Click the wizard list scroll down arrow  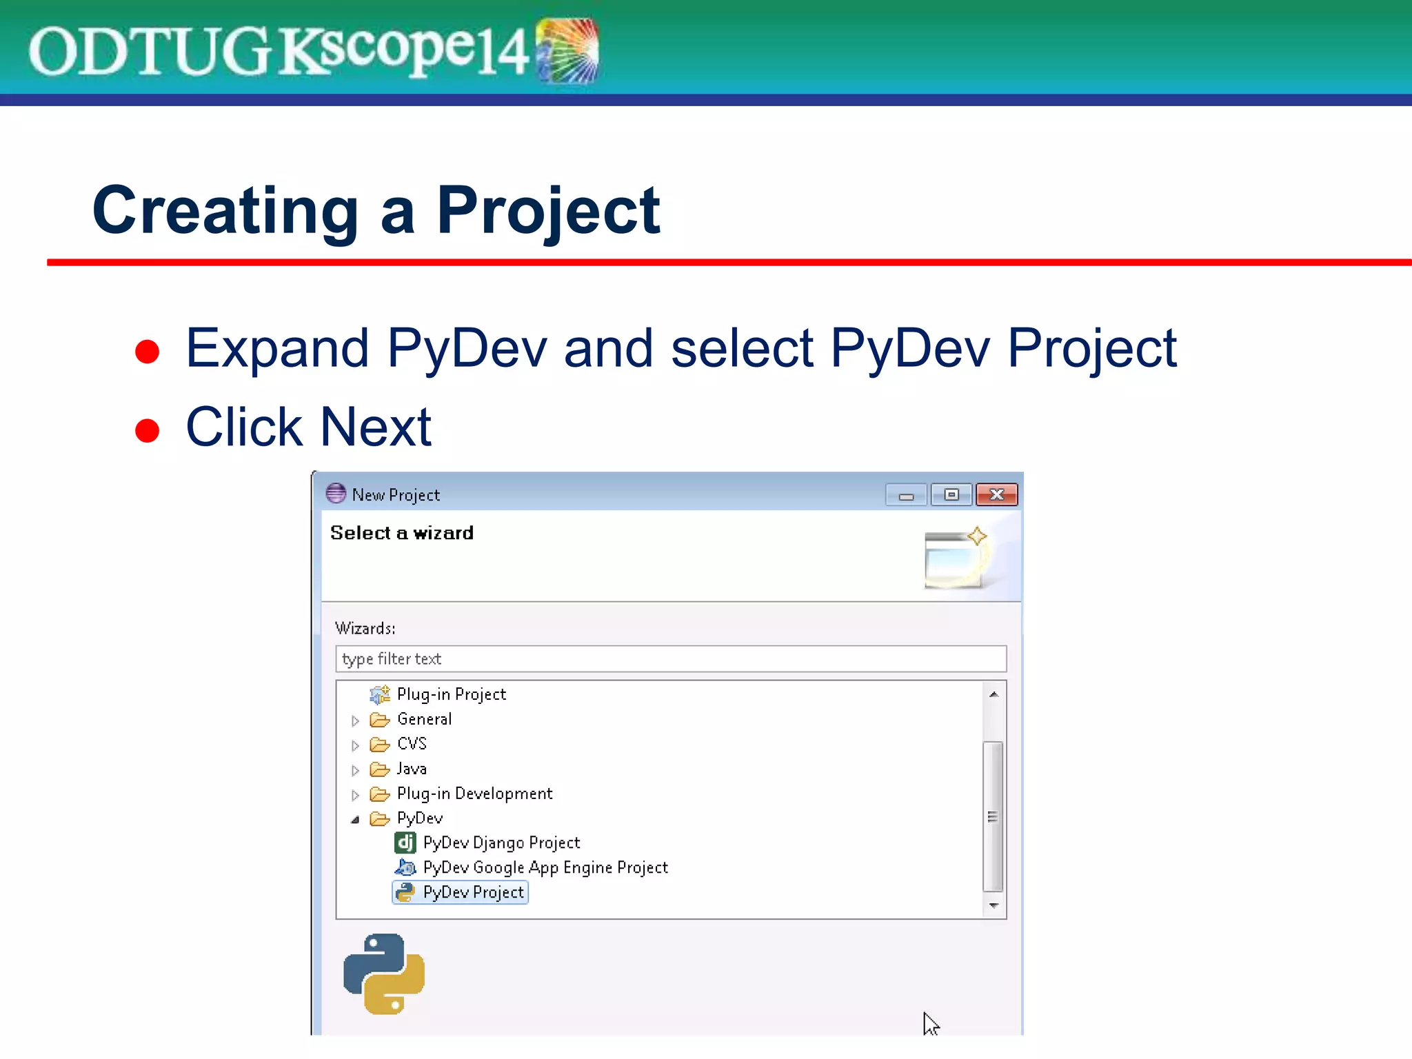[x=994, y=906]
